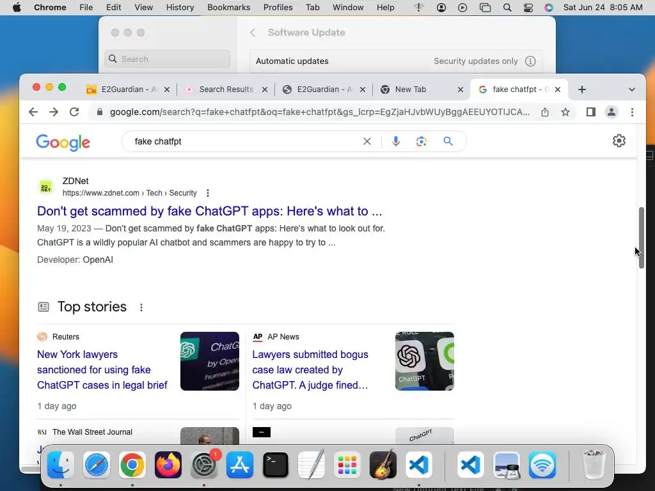The image size is (655, 491).
Task: Open Reuters ChatGPT story thumbnail
Action: click(210, 361)
